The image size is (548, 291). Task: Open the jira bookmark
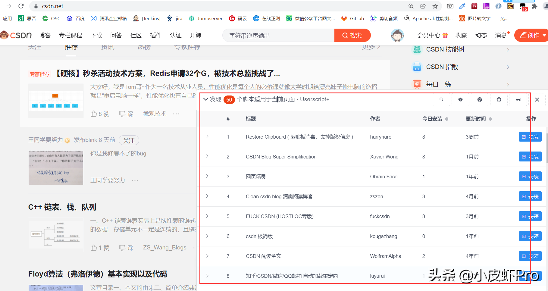pos(175,18)
